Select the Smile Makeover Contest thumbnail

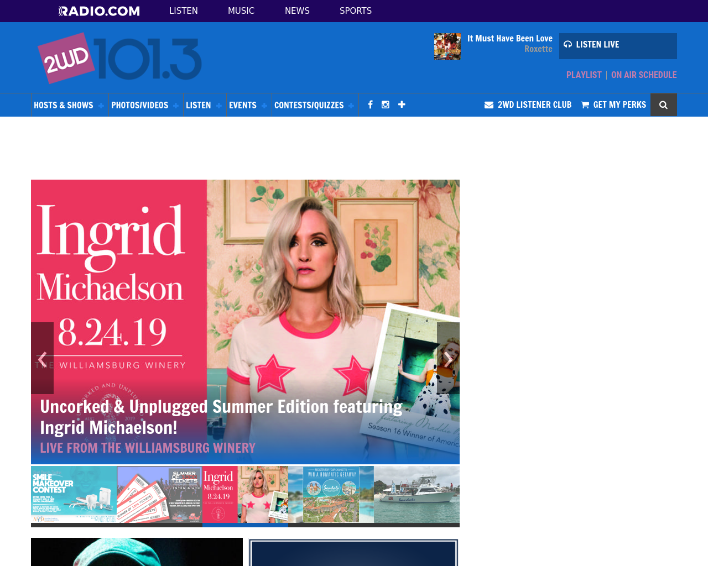pos(74,494)
